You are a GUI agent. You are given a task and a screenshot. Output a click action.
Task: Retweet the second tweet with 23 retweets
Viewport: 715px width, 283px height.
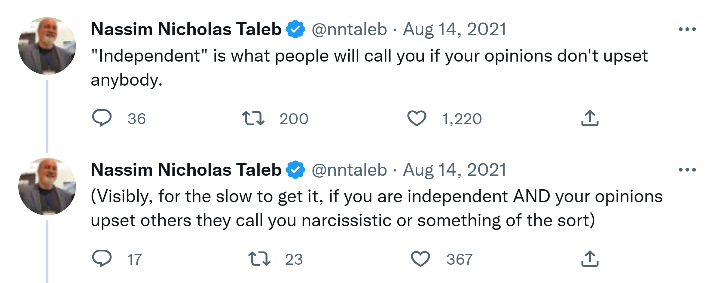coord(259,259)
